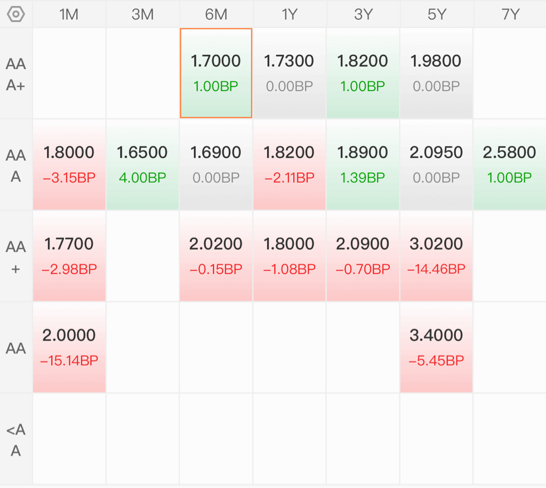Select the AA 1M cell with -15.14BP

[69, 347]
